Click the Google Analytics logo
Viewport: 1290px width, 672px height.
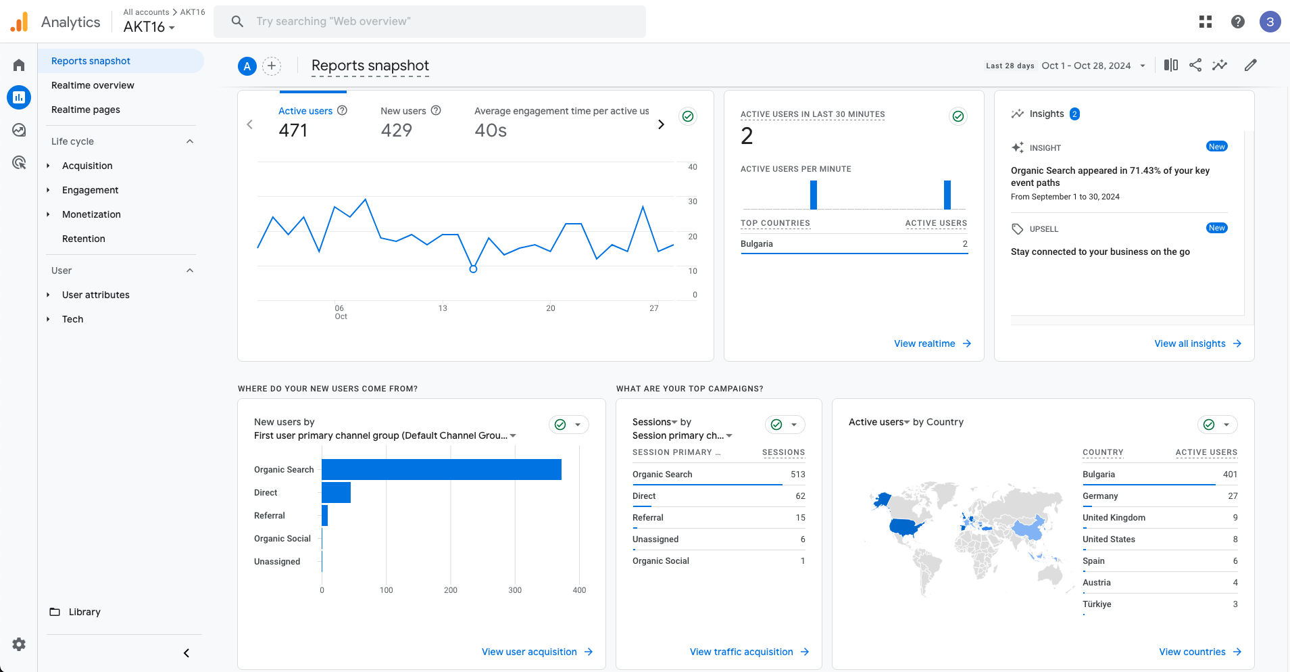click(20, 22)
